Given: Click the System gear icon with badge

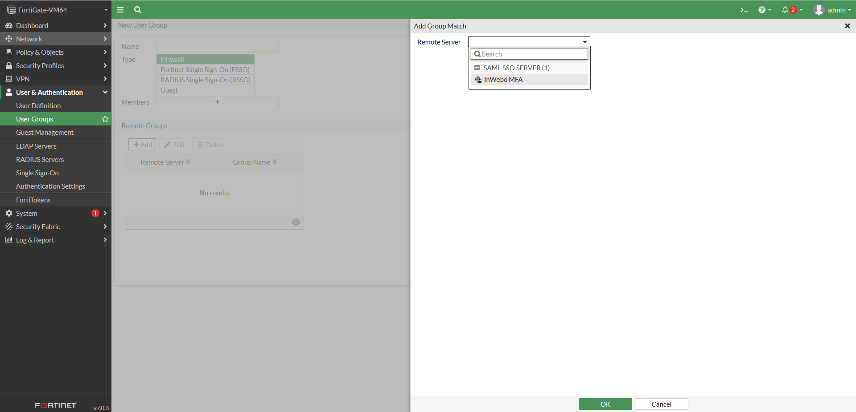Looking at the screenshot, I should point(9,213).
